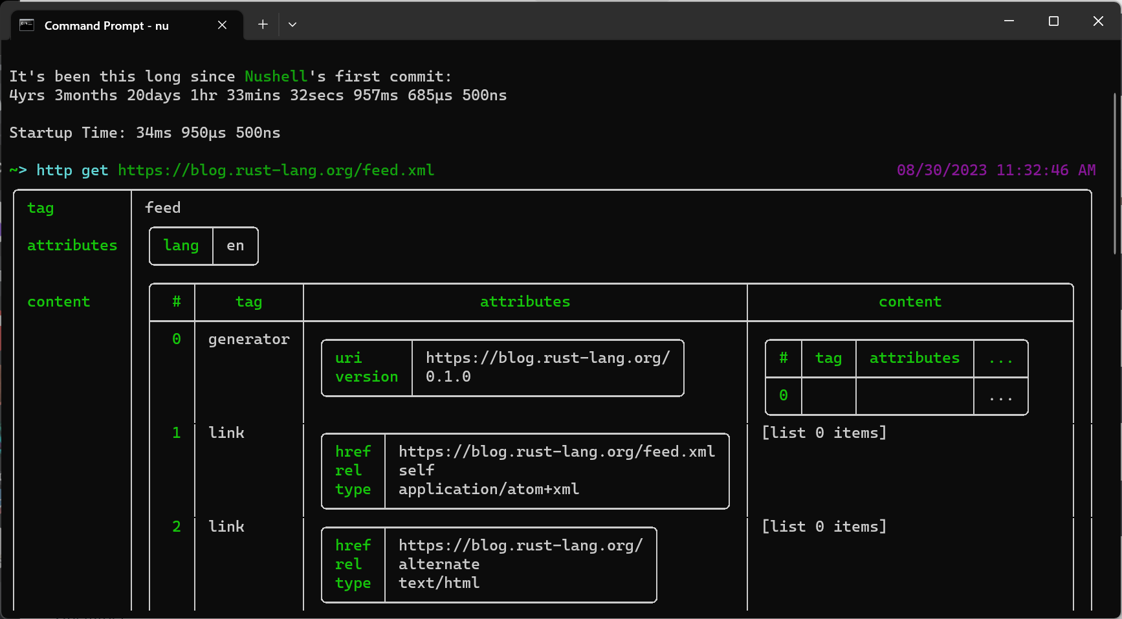Close the "Command Prompt - nu" tab

(222, 25)
